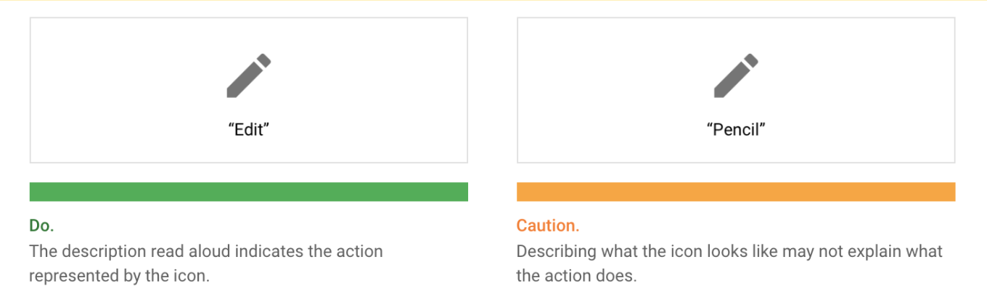Click the pencil icon above "Edit"
The height and width of the screenshot is (307, 987).
tap(249, 75)
